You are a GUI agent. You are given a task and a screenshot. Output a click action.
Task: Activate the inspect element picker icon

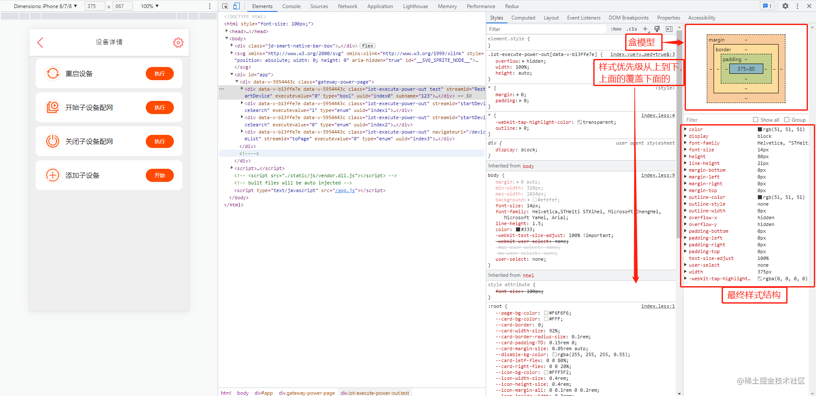[x=225, y=6]
